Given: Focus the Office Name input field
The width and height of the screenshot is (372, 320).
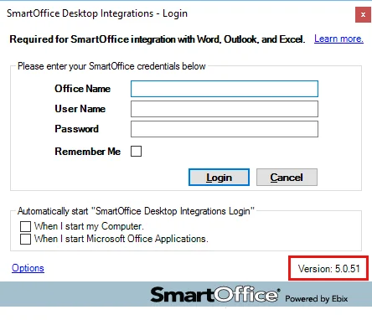Looking at the screenshot, I should 225,89.
